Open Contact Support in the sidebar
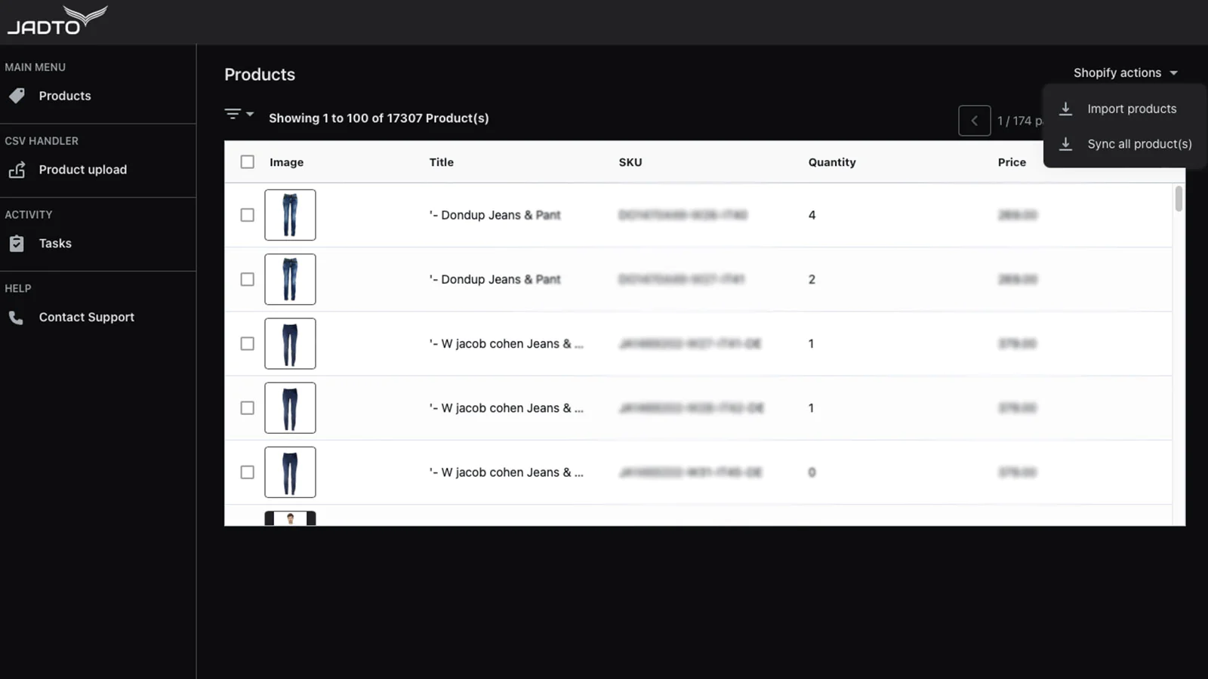 [86, 318]
